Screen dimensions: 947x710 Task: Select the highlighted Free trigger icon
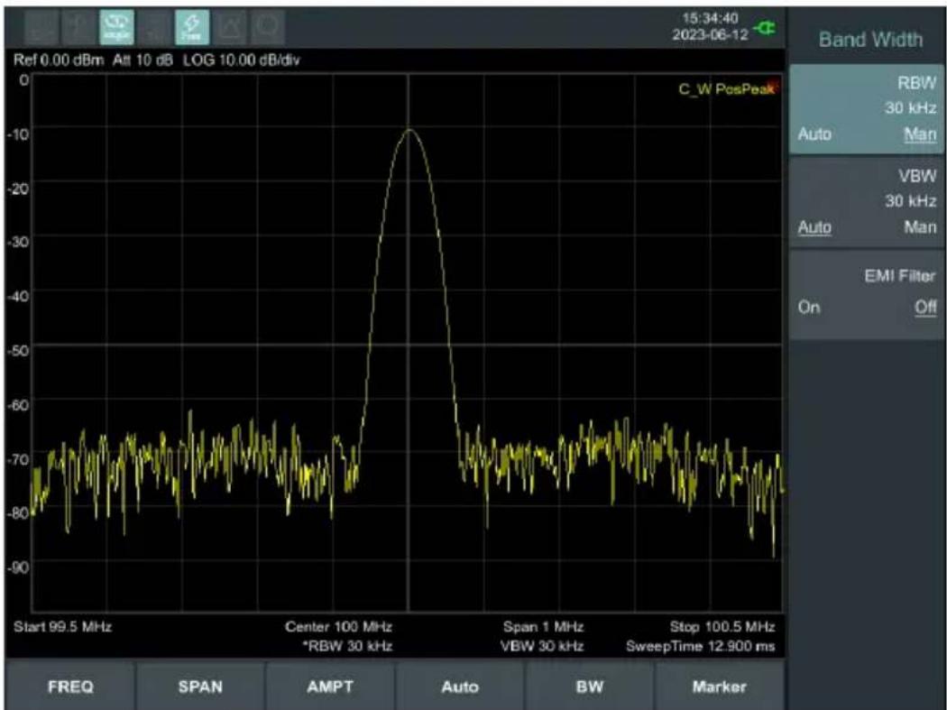[x=192, y=28]
